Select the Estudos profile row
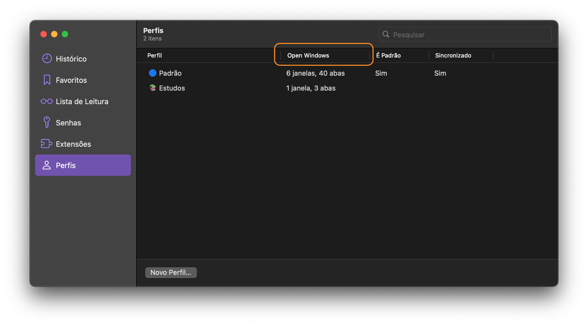This screenshot has height=326, width=588. (172, 88)
